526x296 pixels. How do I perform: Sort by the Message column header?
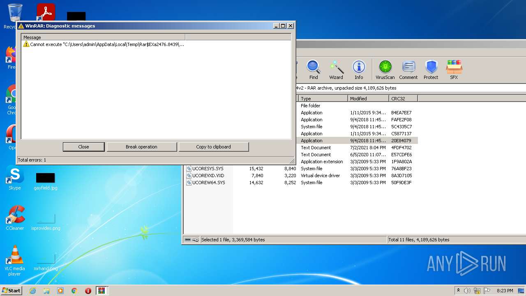tap(103, 37)
